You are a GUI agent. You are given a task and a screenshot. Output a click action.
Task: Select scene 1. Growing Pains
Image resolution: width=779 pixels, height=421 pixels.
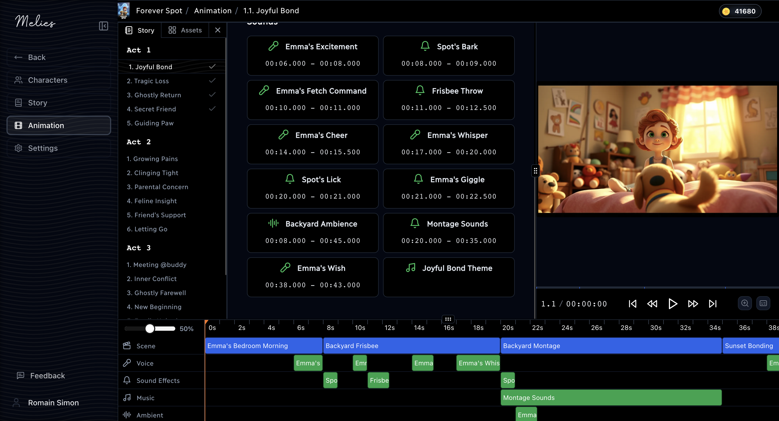click(172, 159)
